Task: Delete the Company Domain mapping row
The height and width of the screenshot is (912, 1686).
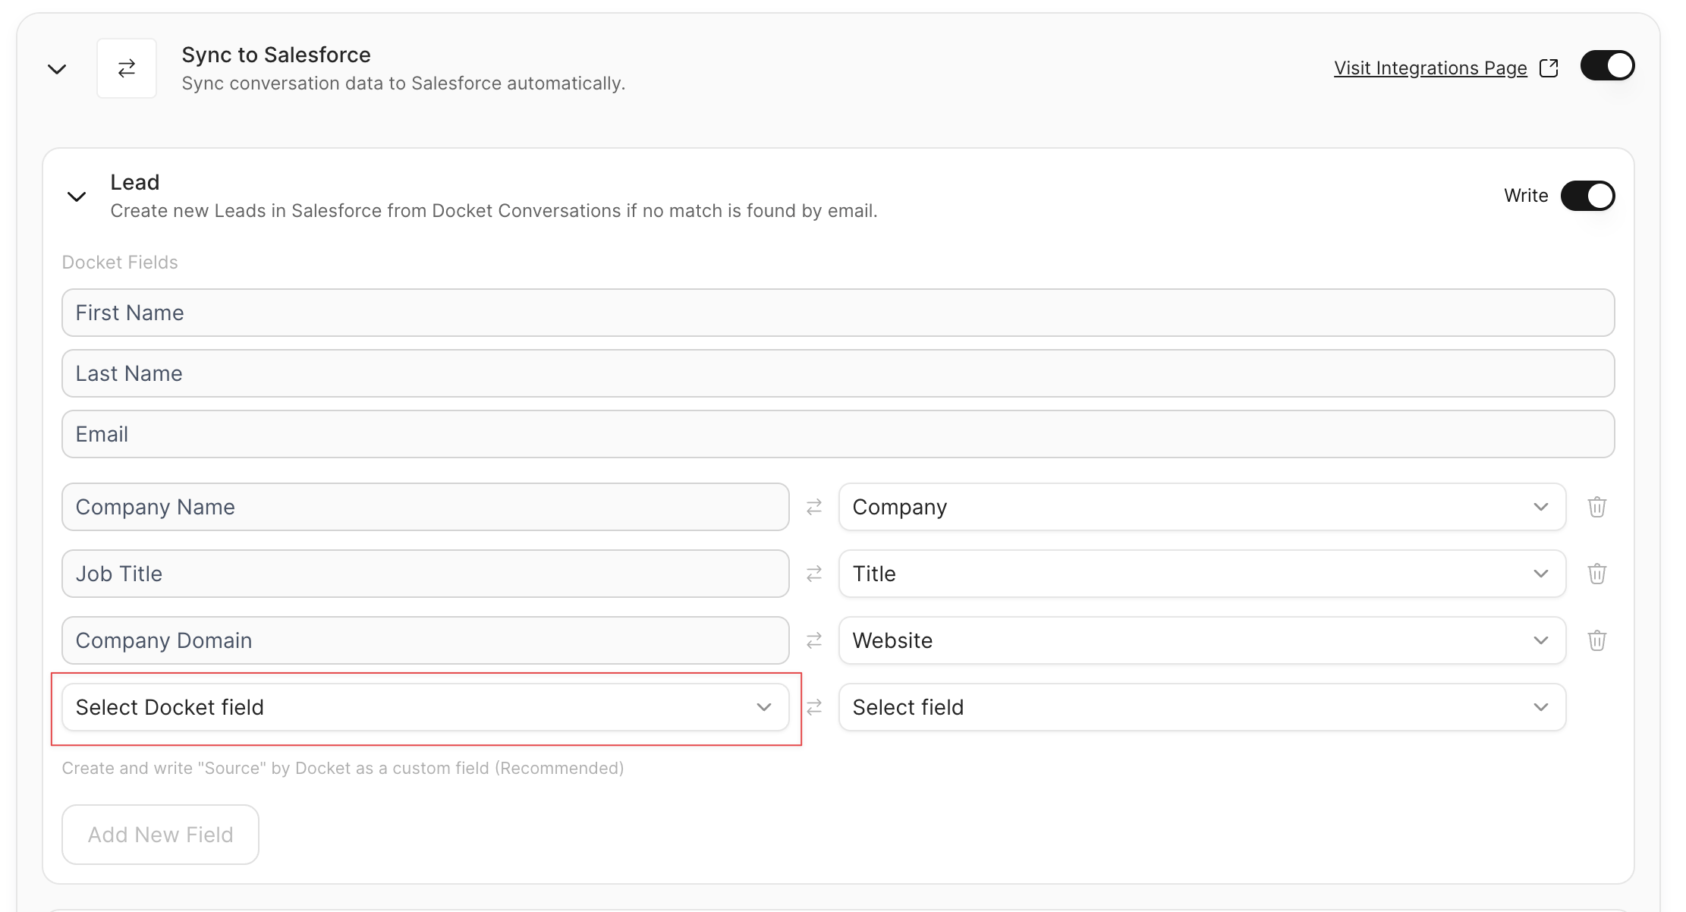Action: 1596,640
